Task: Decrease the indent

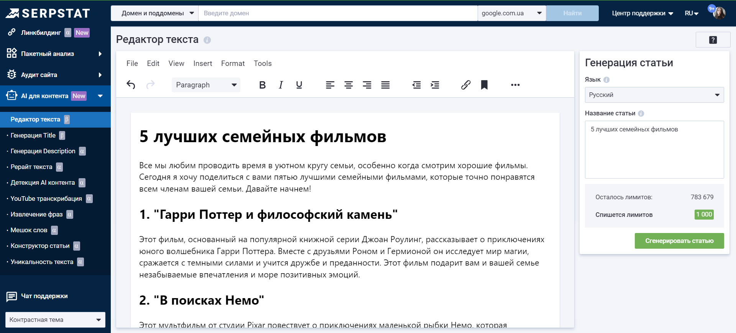Action: pos(416,85)
